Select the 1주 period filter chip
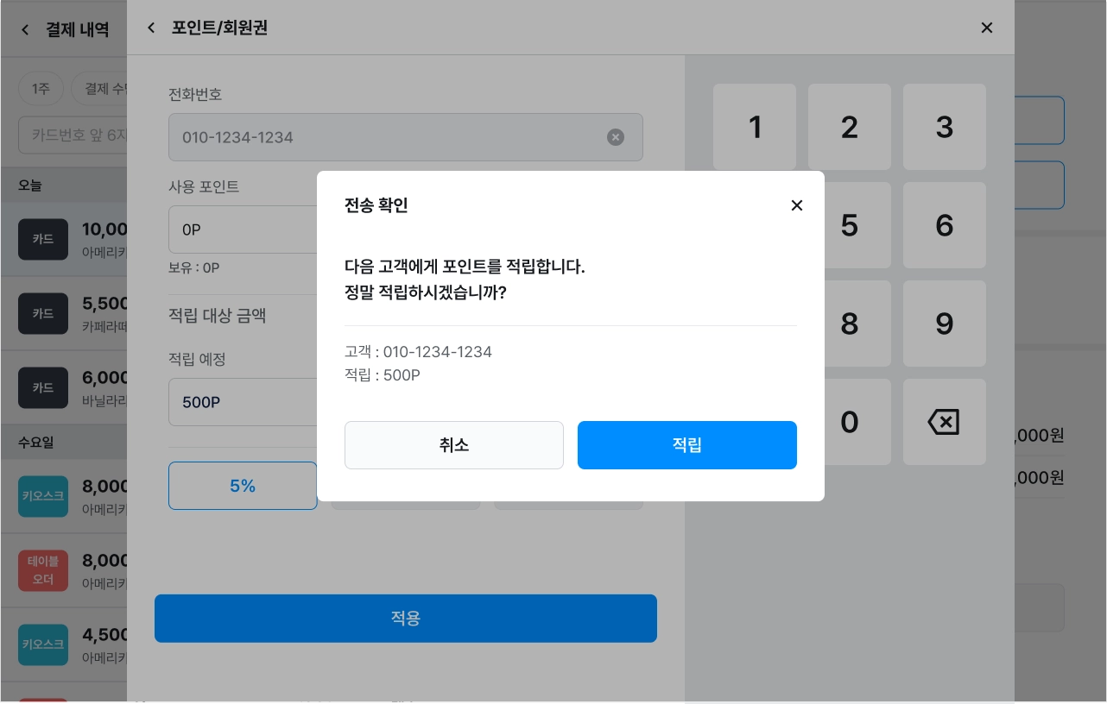 [41, 89]
